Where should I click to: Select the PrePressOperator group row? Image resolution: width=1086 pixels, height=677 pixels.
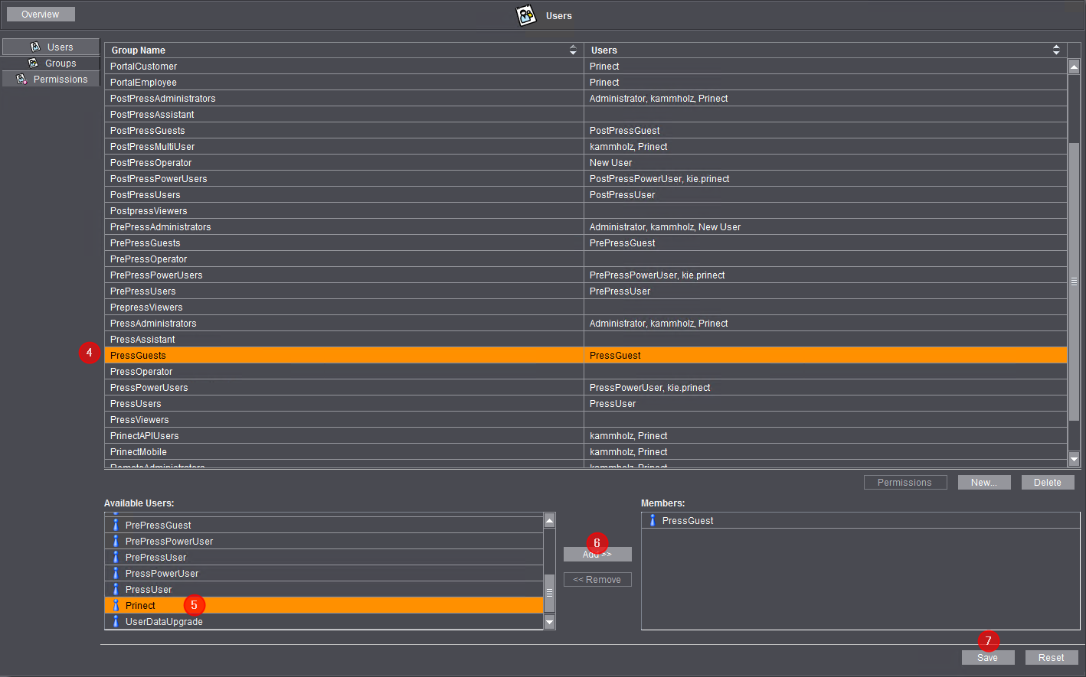(x=586, y=259)
